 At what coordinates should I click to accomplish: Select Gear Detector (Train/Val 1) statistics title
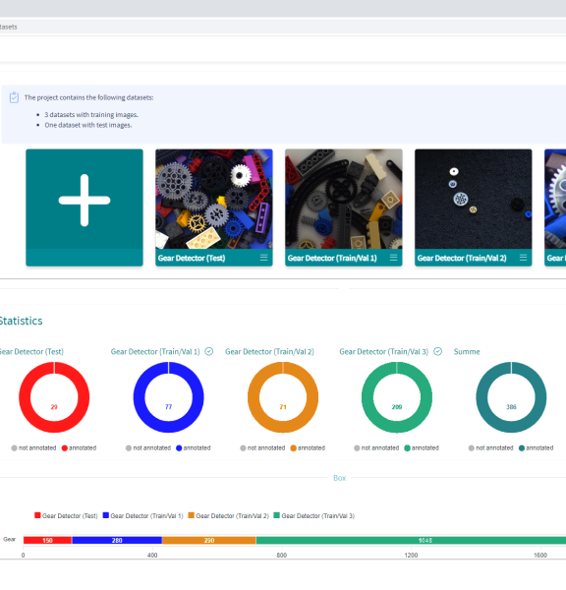(155, 352)
